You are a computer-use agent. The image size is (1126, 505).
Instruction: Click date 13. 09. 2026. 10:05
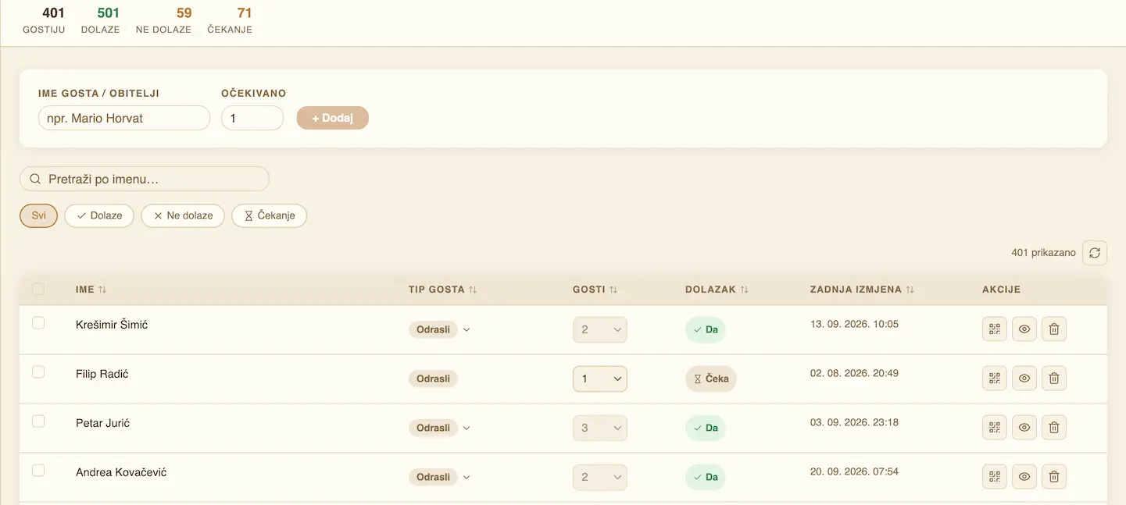click(x=855, y=324)
